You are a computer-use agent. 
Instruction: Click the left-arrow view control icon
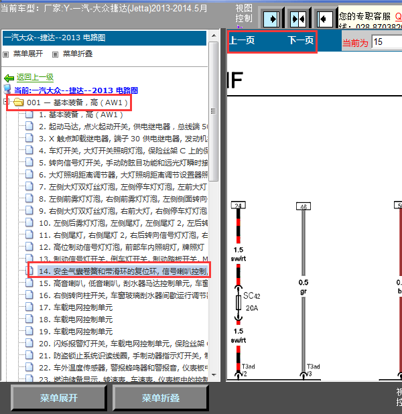pyautogui.click(x=324, y=19)
